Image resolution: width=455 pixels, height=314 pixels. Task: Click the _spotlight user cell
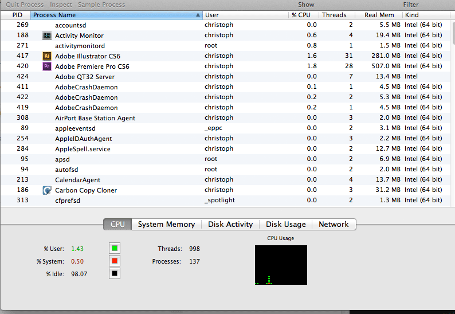point(219,200)
